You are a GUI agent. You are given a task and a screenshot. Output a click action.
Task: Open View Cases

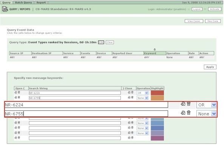click(194, 21)
